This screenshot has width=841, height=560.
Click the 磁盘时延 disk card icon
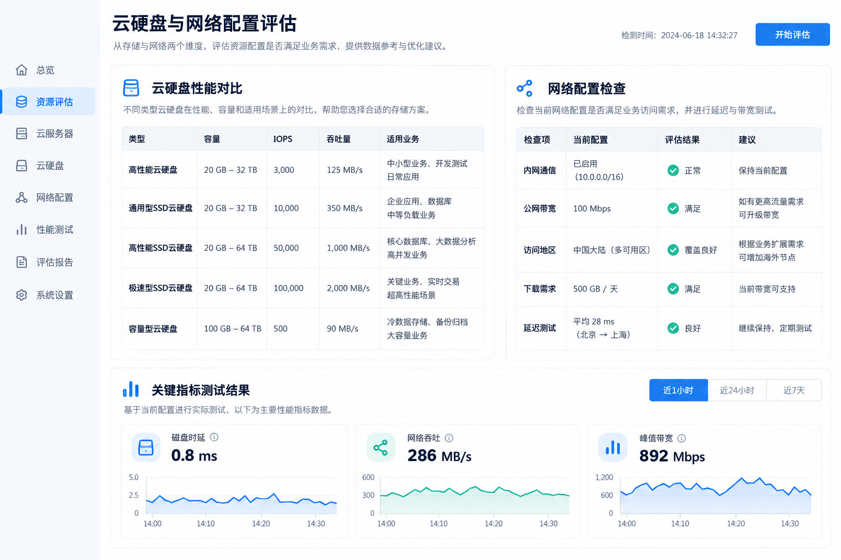(x=146, y=447)
